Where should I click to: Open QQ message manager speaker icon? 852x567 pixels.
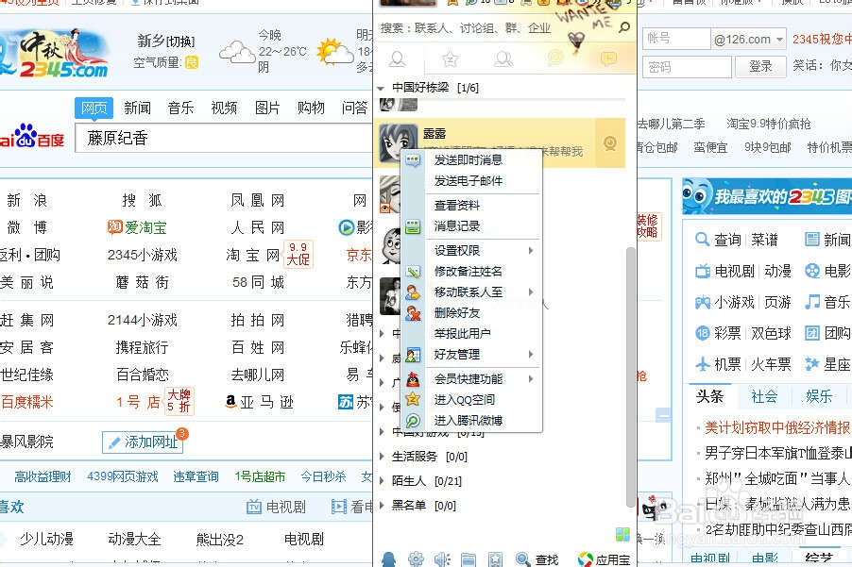tap(442, 559)
